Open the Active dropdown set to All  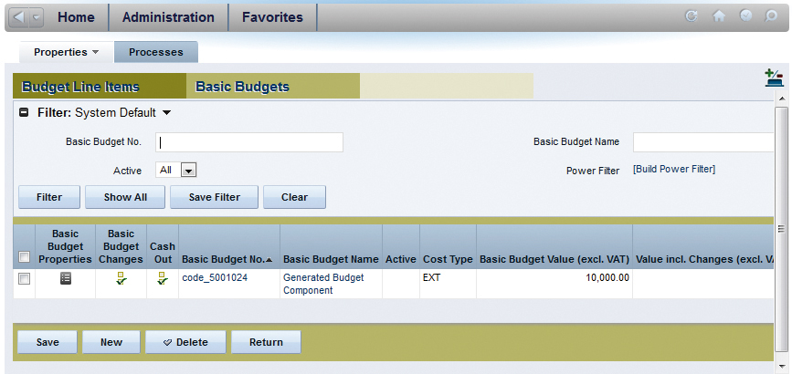[188, 170]
